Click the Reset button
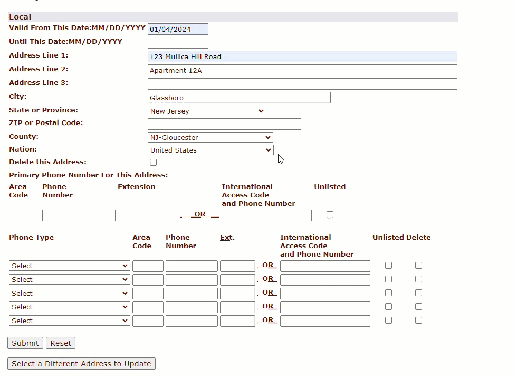The width and height of the screenshot is (517, 377). 61,343
